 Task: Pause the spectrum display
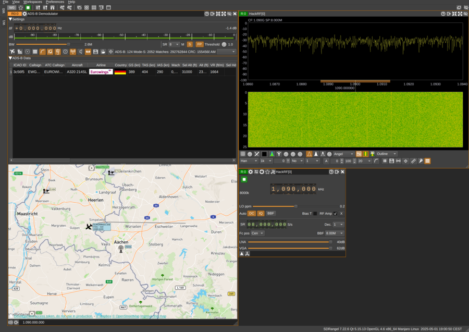click(385, 161)
